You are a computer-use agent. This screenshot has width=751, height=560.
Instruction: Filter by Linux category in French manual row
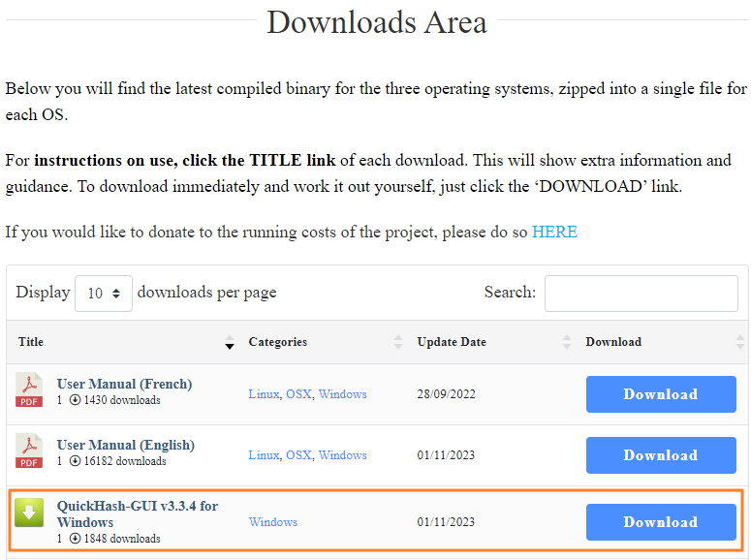[x=264, y=394]
